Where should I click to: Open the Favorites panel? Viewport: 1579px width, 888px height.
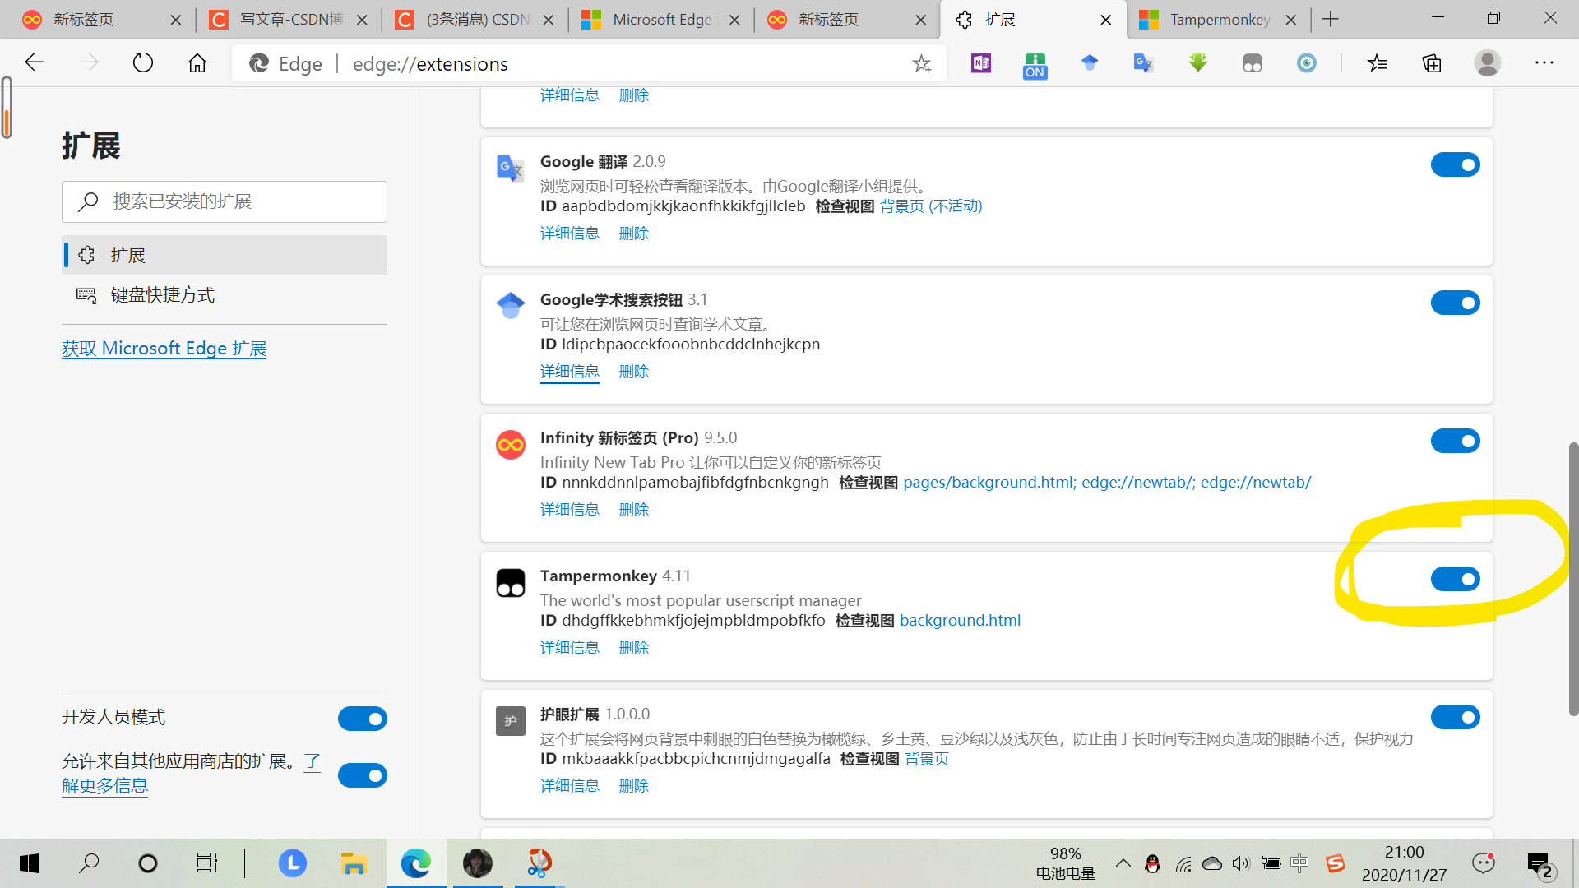(x=1378, y=63)
